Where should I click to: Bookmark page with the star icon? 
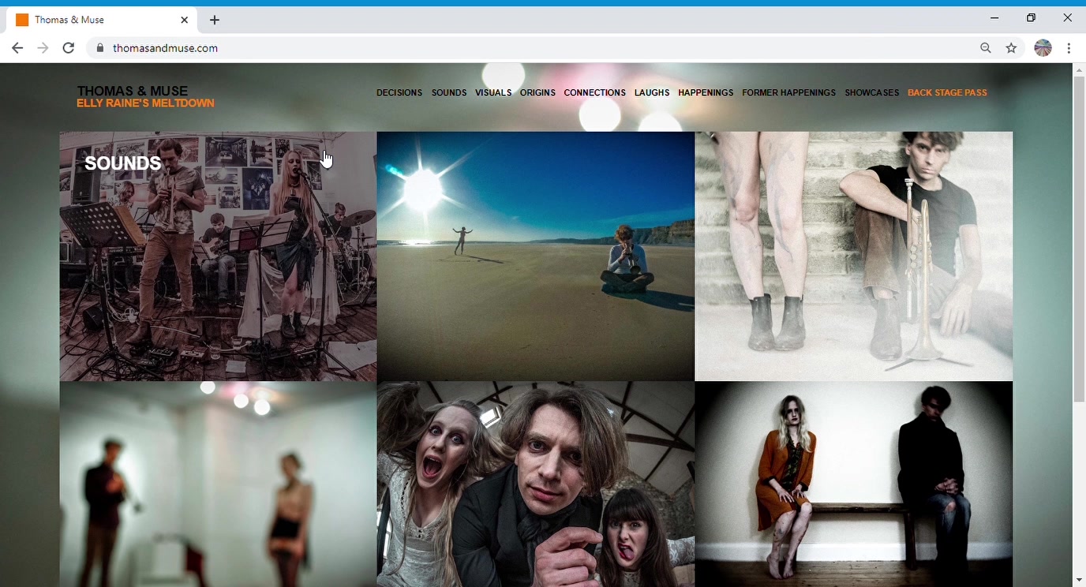click(x=1011, y=48)
